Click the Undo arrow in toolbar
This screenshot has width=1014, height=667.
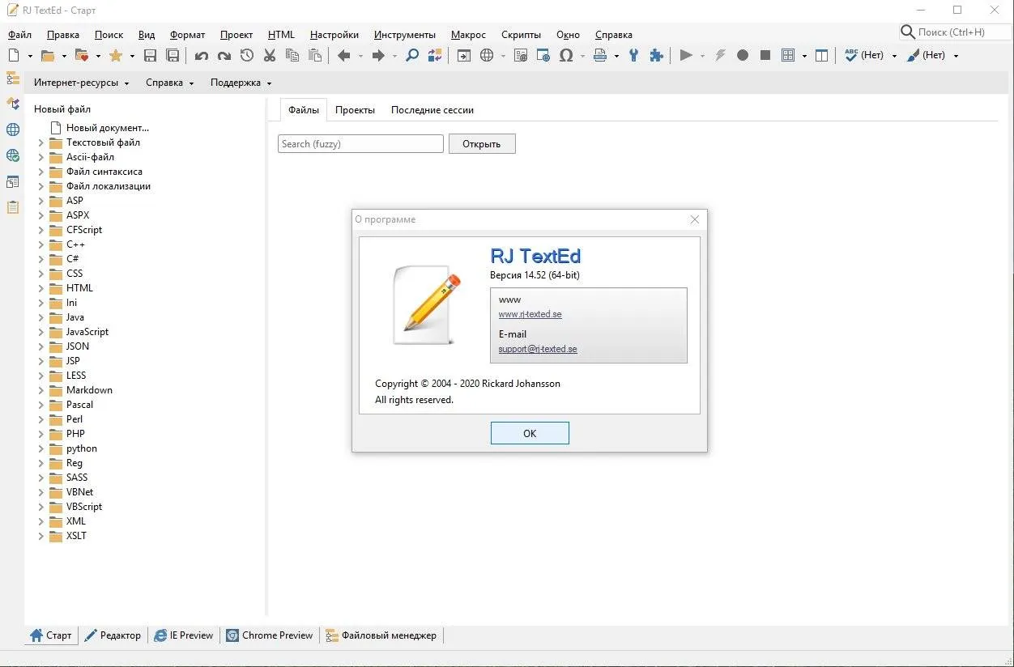pyautogui.click(x=202, y=56)
